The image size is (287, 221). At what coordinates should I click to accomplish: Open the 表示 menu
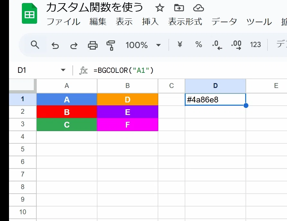click(124, 22)
